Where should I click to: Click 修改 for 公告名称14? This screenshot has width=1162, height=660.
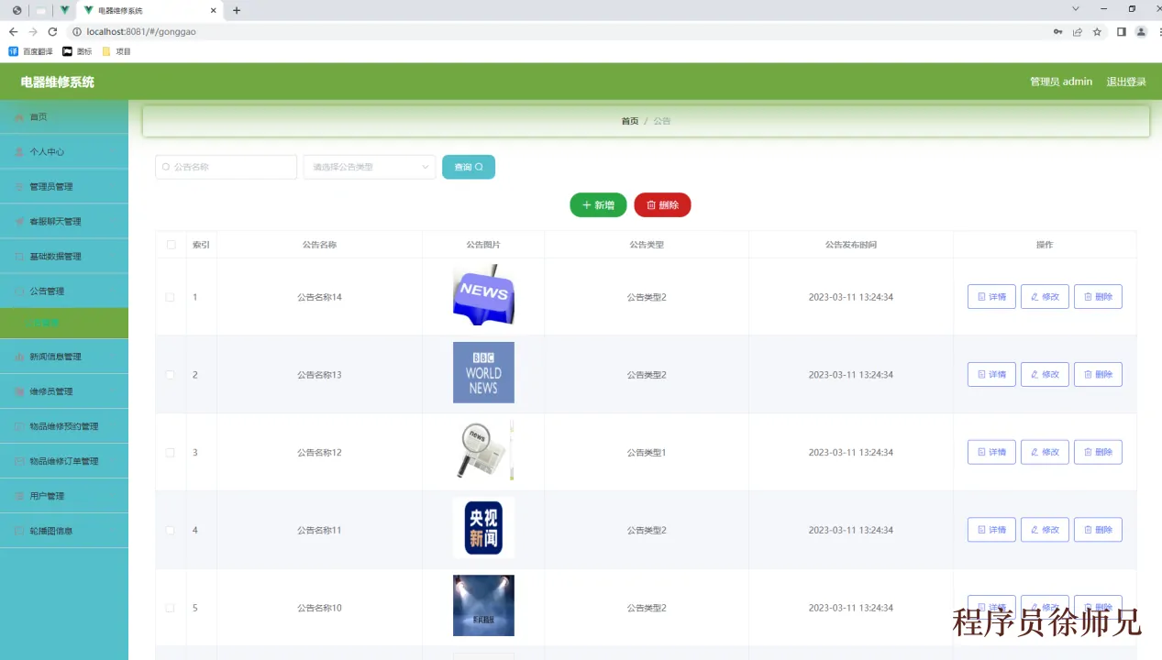(x=1045, y=297)
